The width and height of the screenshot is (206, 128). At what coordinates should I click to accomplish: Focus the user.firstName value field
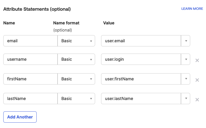[141, 79]
